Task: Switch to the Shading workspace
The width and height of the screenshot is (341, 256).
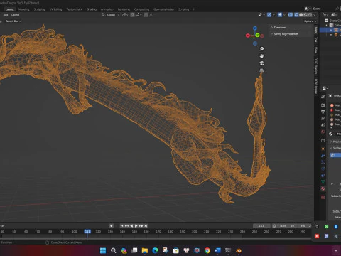Action: pyautogui.click(x=92, y=9)
